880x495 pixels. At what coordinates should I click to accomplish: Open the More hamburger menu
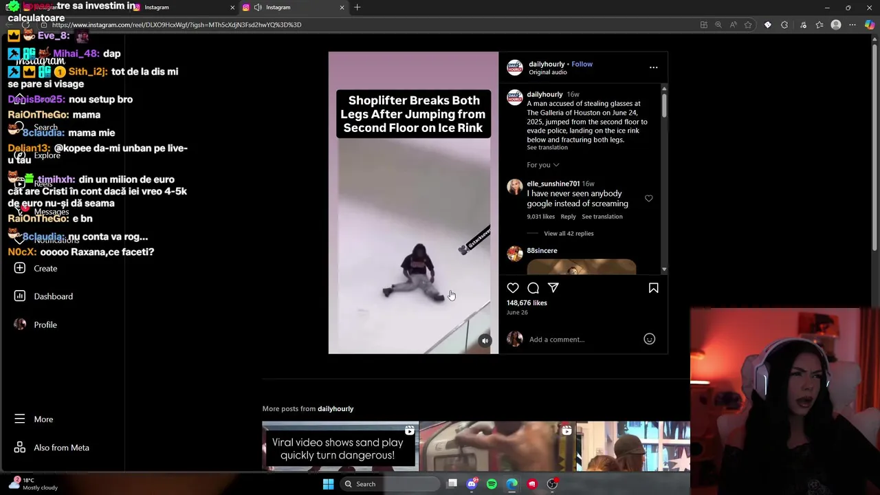pyautogui.click(x=34, y=419)
